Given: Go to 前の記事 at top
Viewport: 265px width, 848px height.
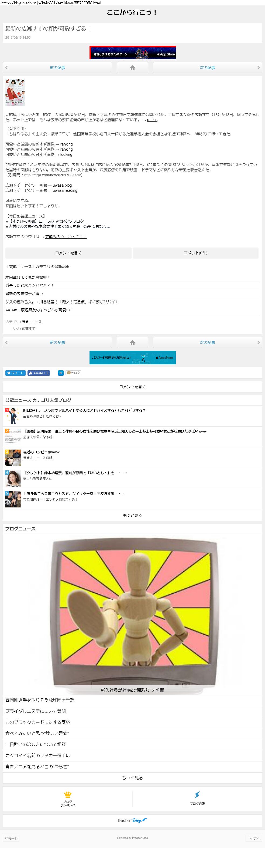Looking at the screenshot, I should pyautogui.click(x=57, y=67).
